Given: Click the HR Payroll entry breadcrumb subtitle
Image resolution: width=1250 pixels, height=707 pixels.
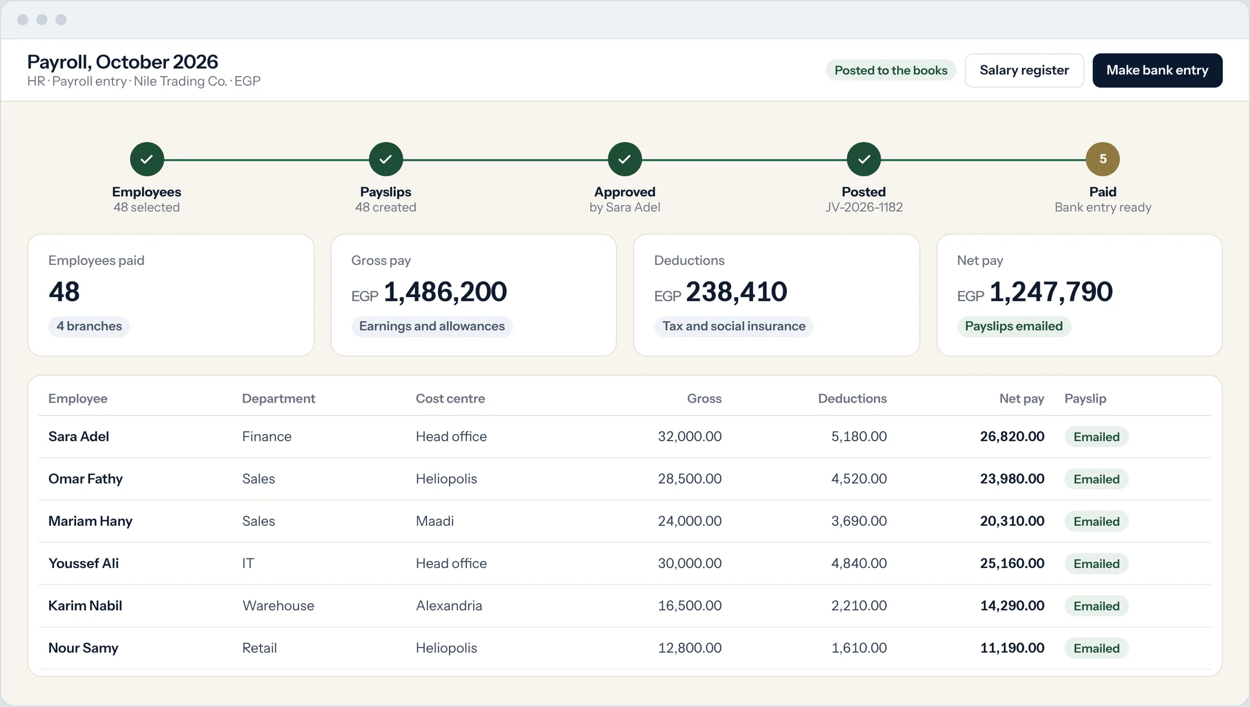Looking at the screenshot, I should (144, 82).
